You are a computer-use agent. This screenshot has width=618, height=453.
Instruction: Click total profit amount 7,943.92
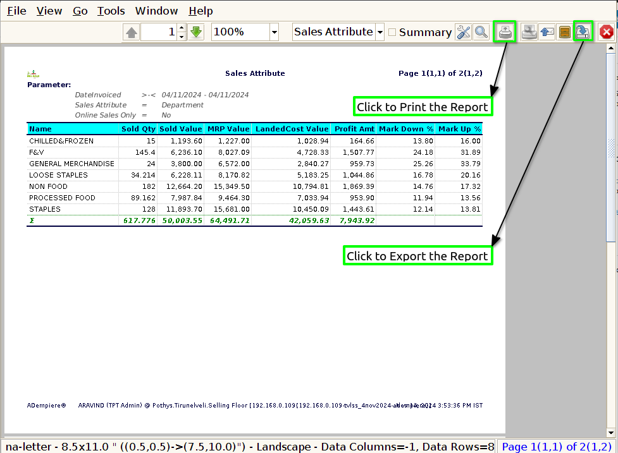click(357, 220)
